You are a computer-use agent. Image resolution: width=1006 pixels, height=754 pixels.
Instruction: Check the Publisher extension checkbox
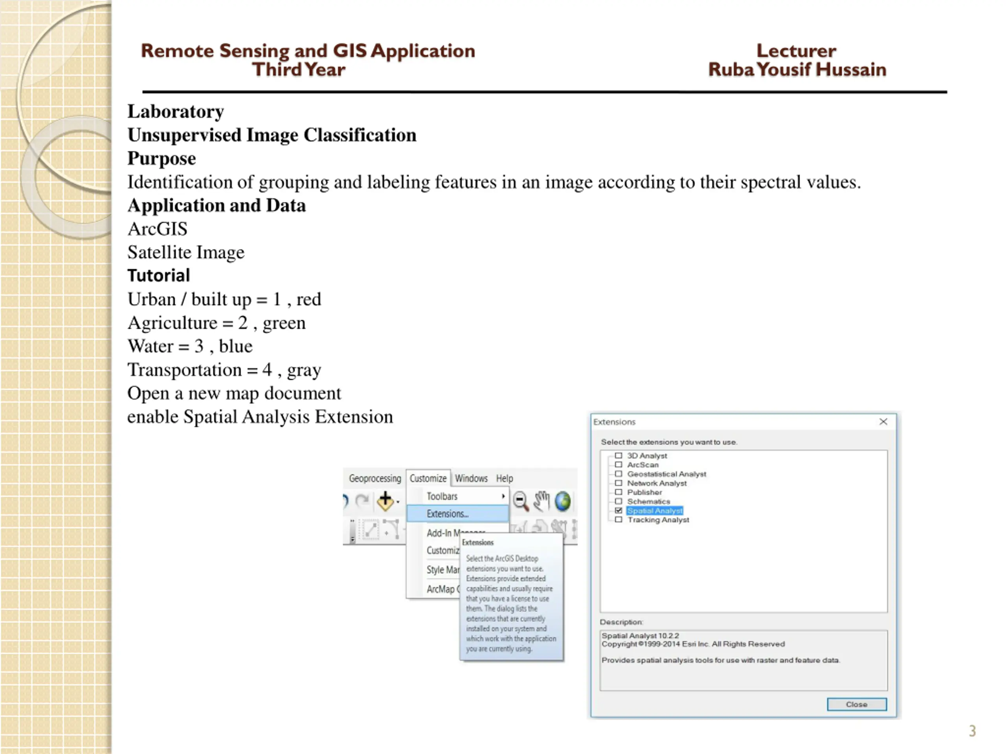point(618,492)
